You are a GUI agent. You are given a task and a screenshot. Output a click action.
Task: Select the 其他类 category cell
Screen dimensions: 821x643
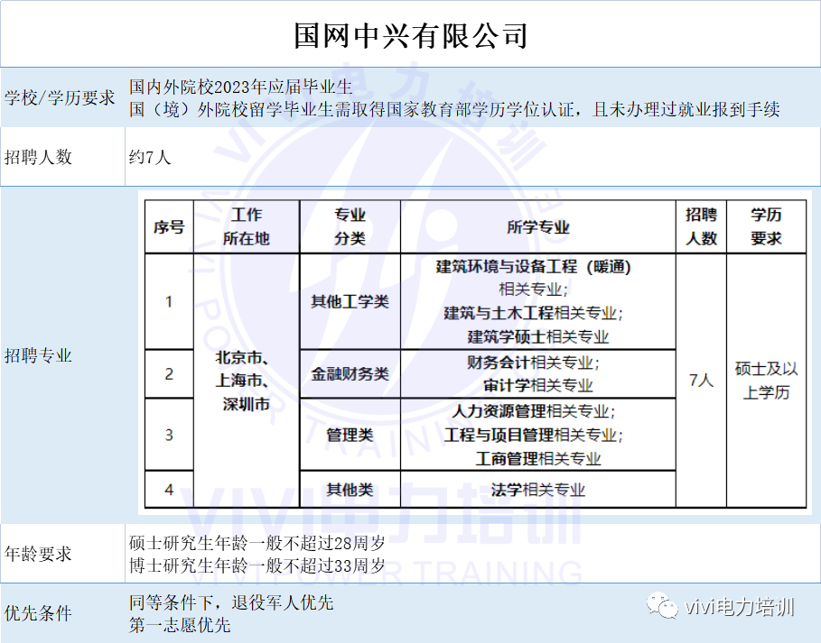(350, 490)
